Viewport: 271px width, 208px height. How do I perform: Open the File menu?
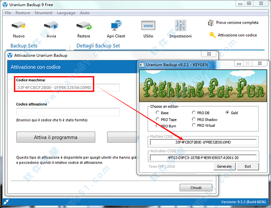click(x=8, y=13)
